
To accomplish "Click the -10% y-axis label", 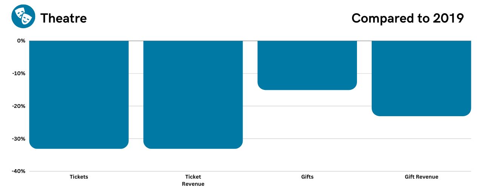I will point(18,73).
